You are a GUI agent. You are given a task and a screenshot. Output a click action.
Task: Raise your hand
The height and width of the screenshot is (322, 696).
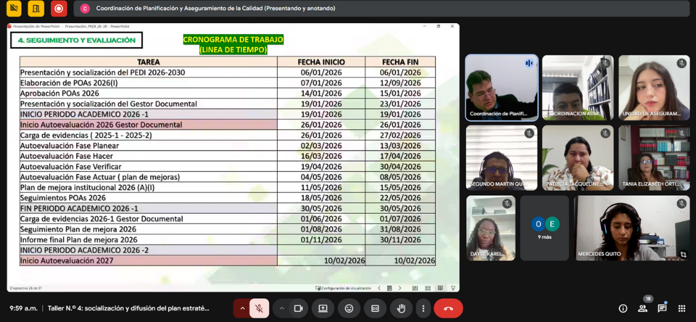pos(401,308)
